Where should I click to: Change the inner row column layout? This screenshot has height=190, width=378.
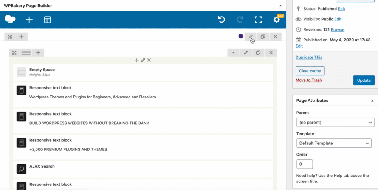[x=26, y=52]
